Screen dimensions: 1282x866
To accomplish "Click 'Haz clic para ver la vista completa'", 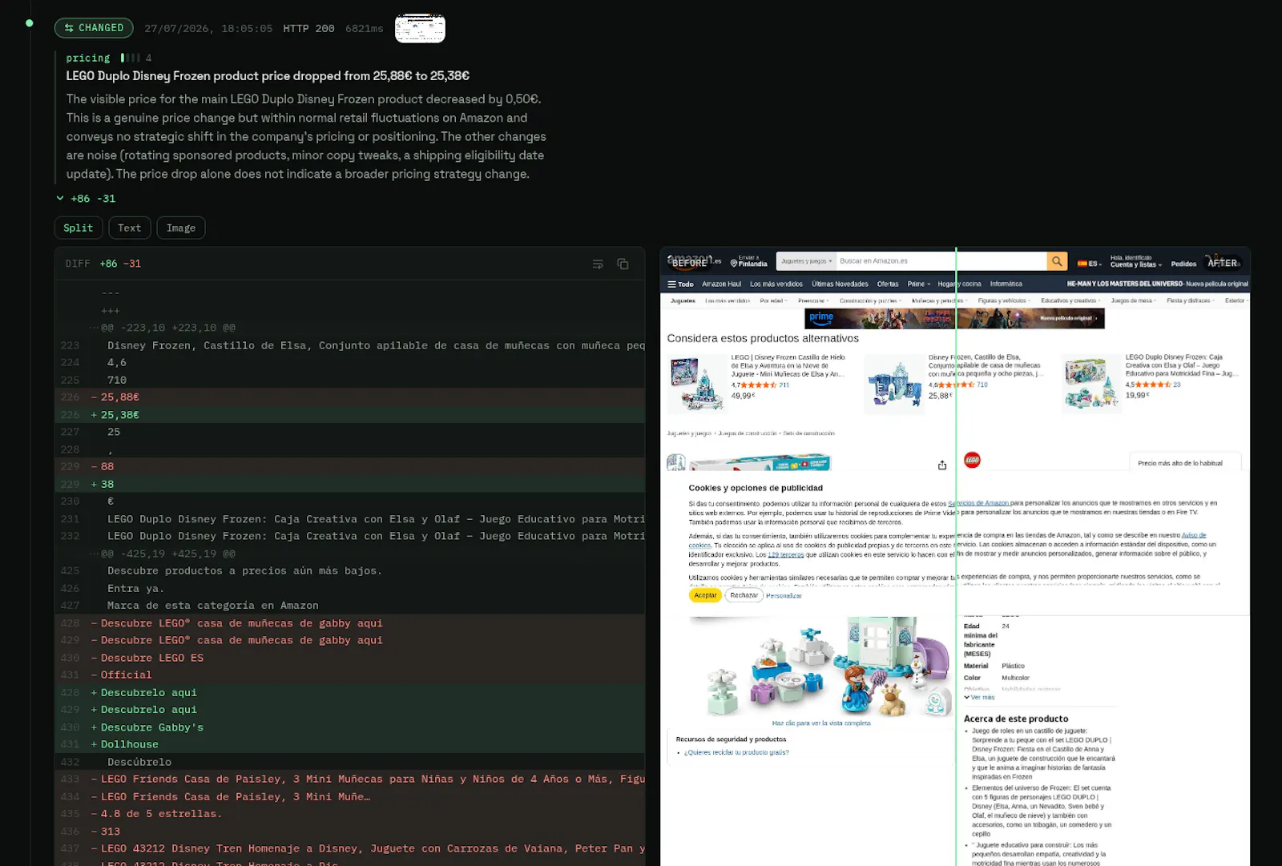I will (821, 723).
